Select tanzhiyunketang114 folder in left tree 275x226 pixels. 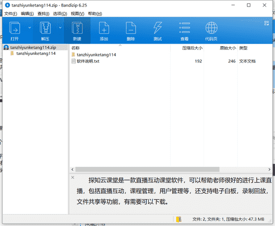click(36, 53)
